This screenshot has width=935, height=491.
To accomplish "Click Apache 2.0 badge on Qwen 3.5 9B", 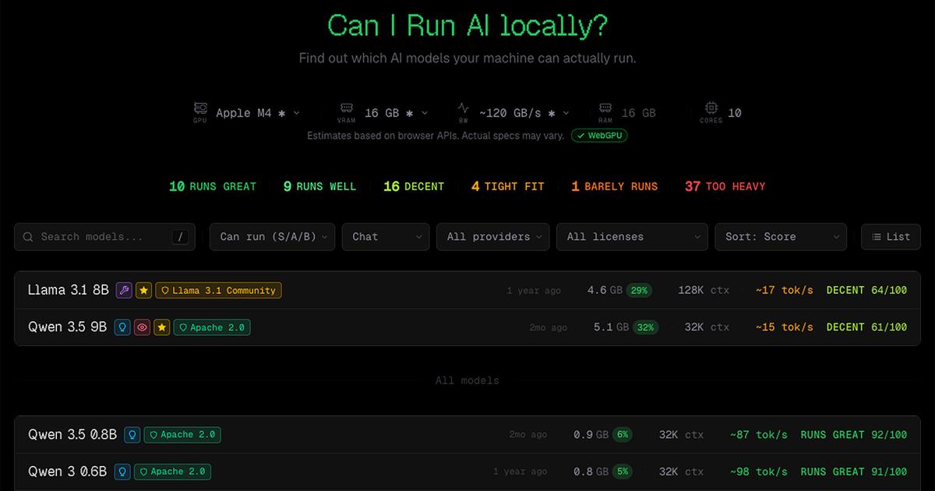I will point(211,327).
